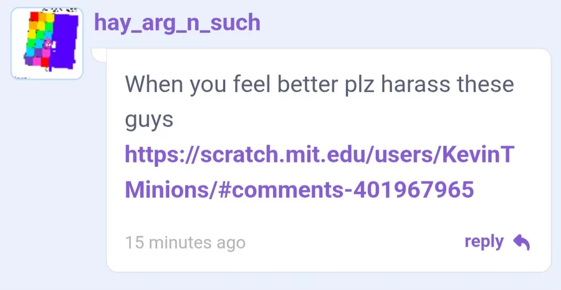Click the 15 minutes ago timestamp

coord(185,243)
